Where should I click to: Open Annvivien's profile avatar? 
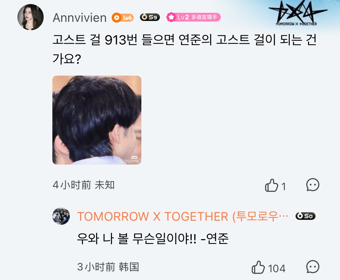click(30, 17)
